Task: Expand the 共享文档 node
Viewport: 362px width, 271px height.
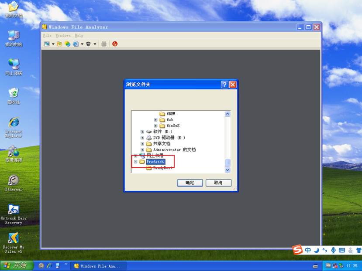Action: (142, 144)
